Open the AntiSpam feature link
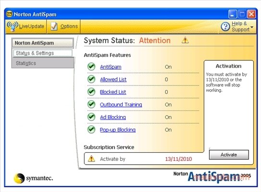The width and height of the screenshot is (261, 192). [111, 67]
